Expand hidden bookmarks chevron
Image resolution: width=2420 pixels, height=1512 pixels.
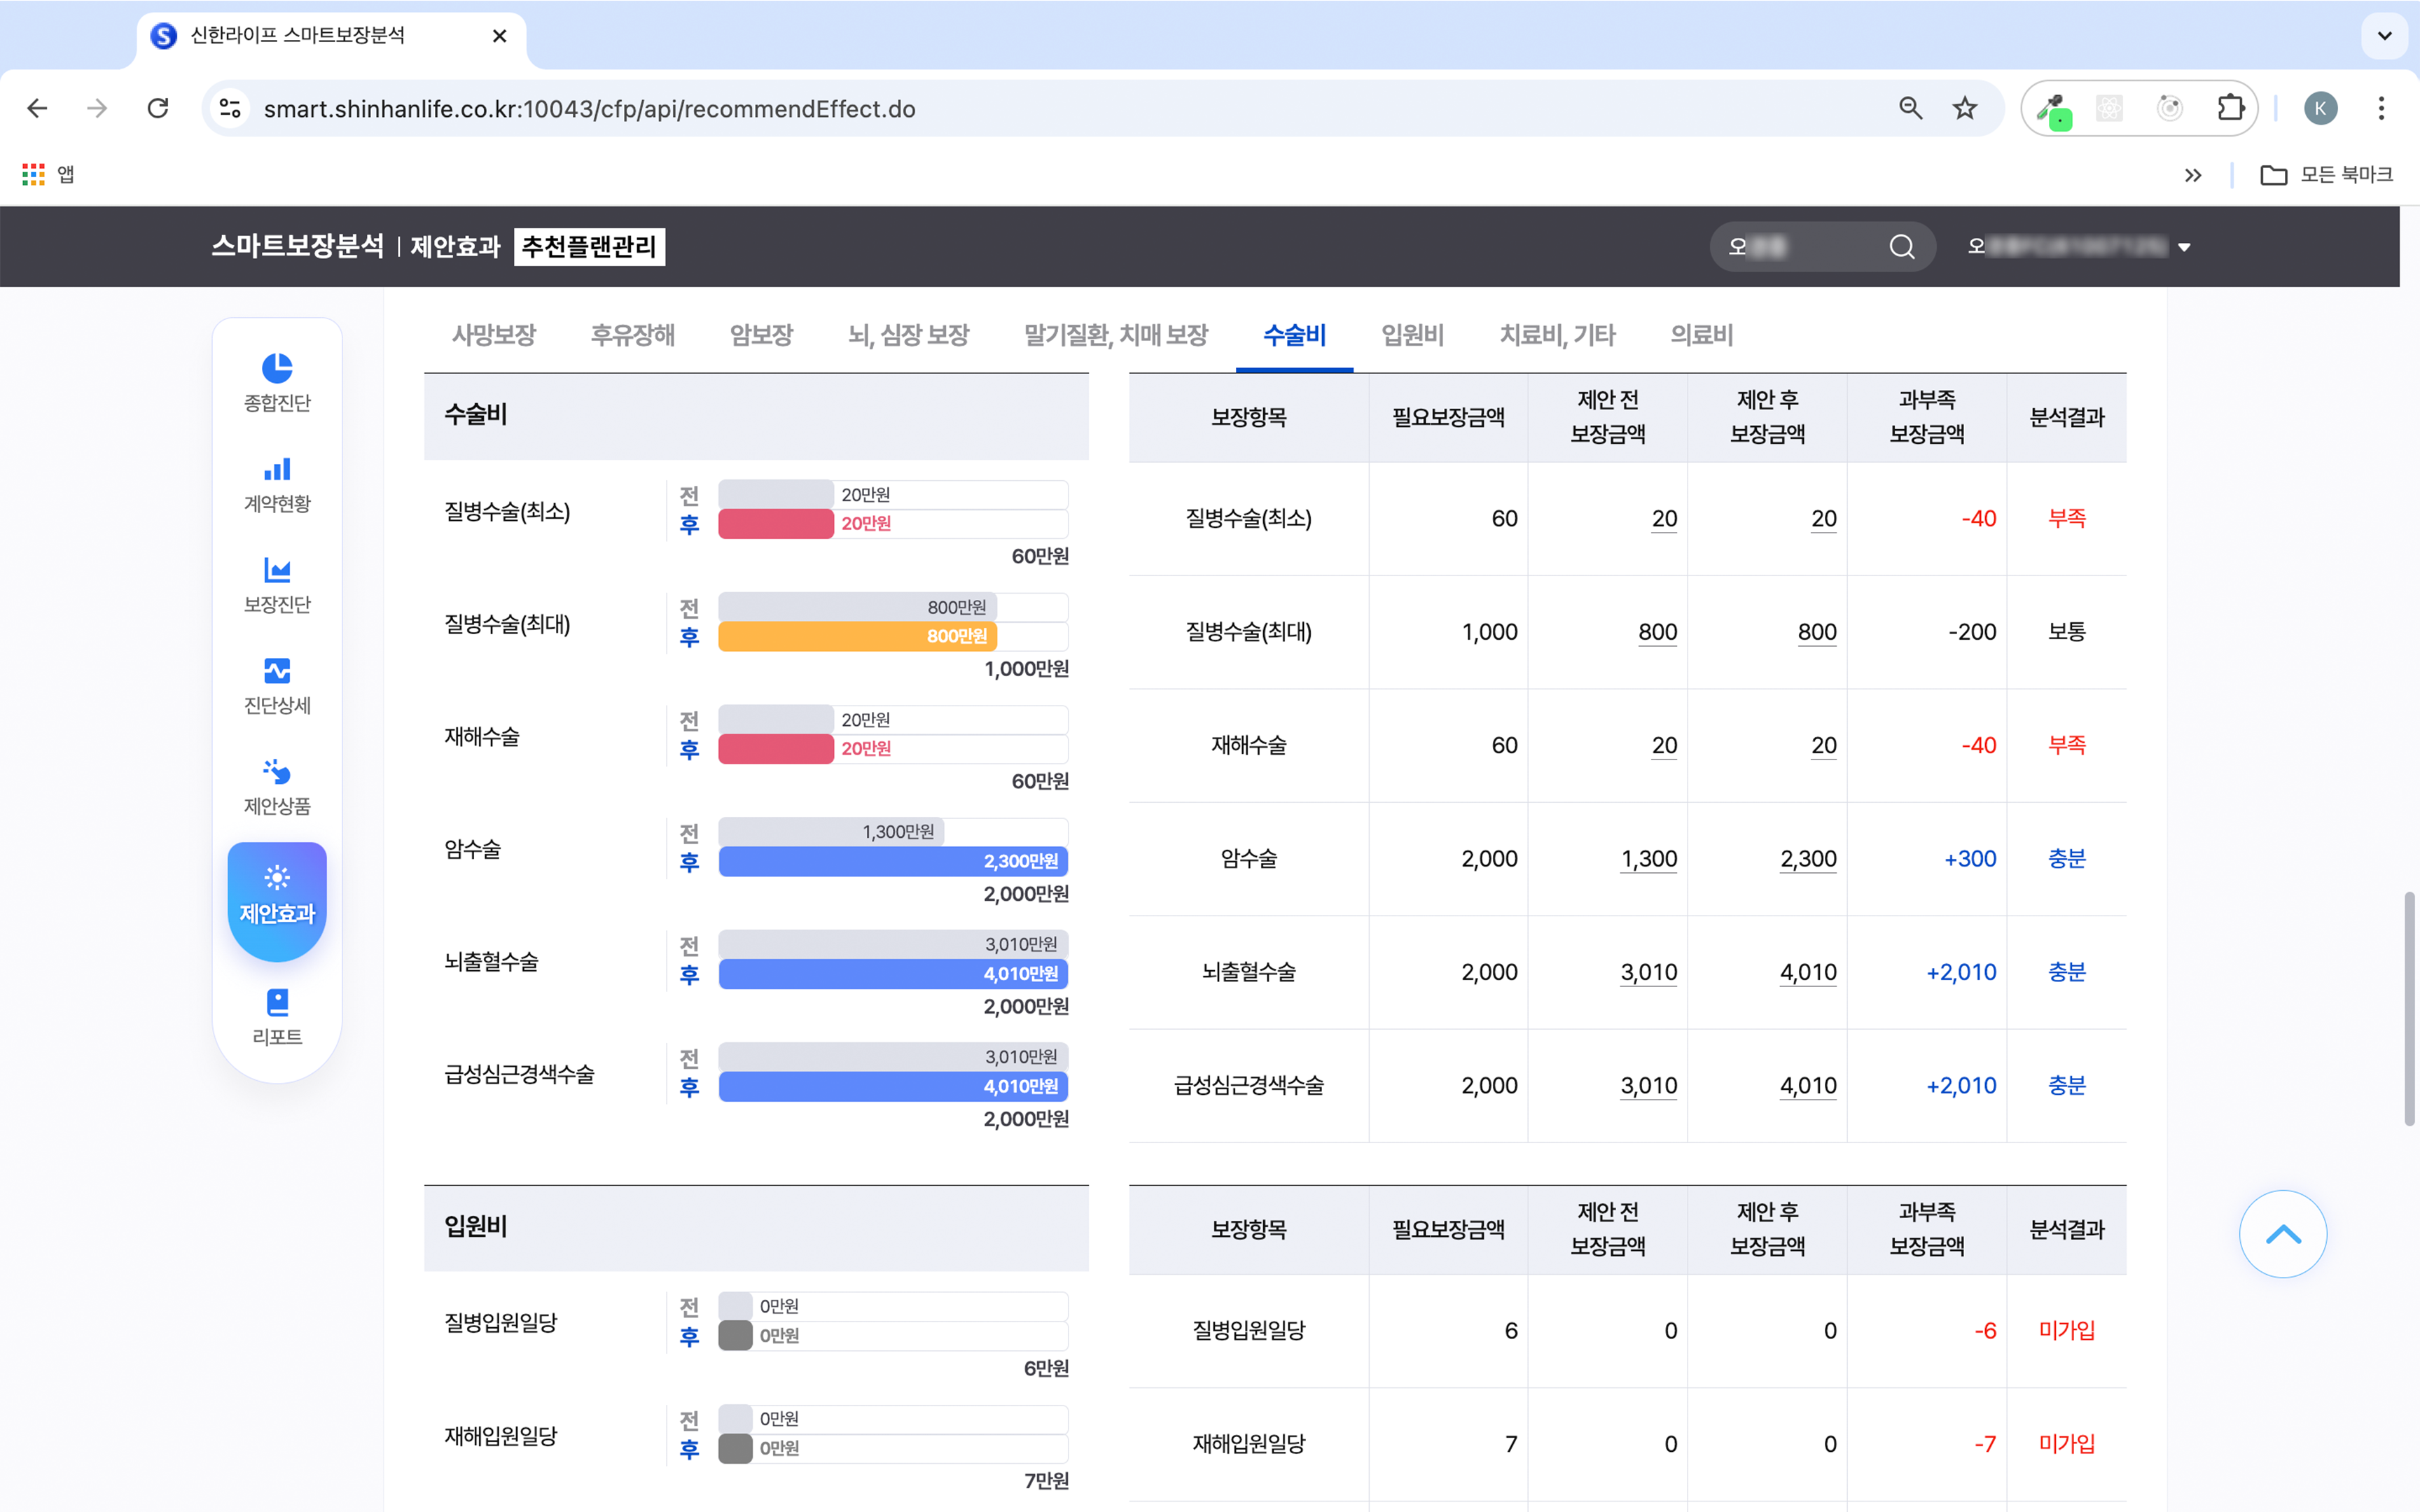pos(2192,175)
